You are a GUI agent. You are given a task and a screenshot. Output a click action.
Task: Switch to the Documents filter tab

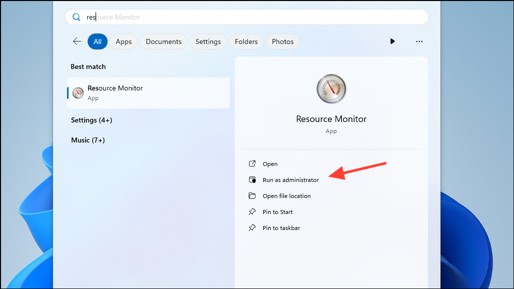164,41
